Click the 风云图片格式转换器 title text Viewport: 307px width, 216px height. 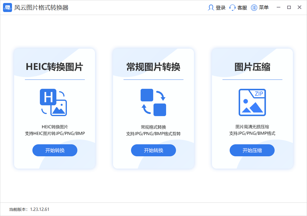[41, 7]
